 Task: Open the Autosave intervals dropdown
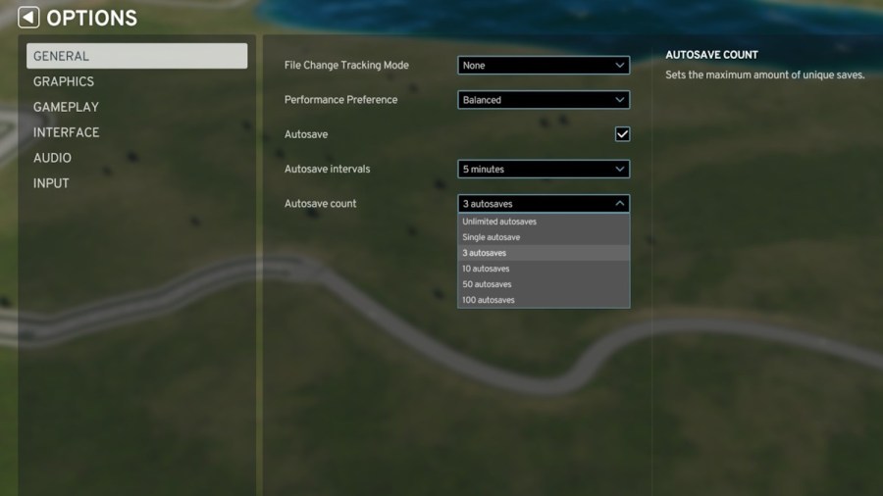point(544,170)
